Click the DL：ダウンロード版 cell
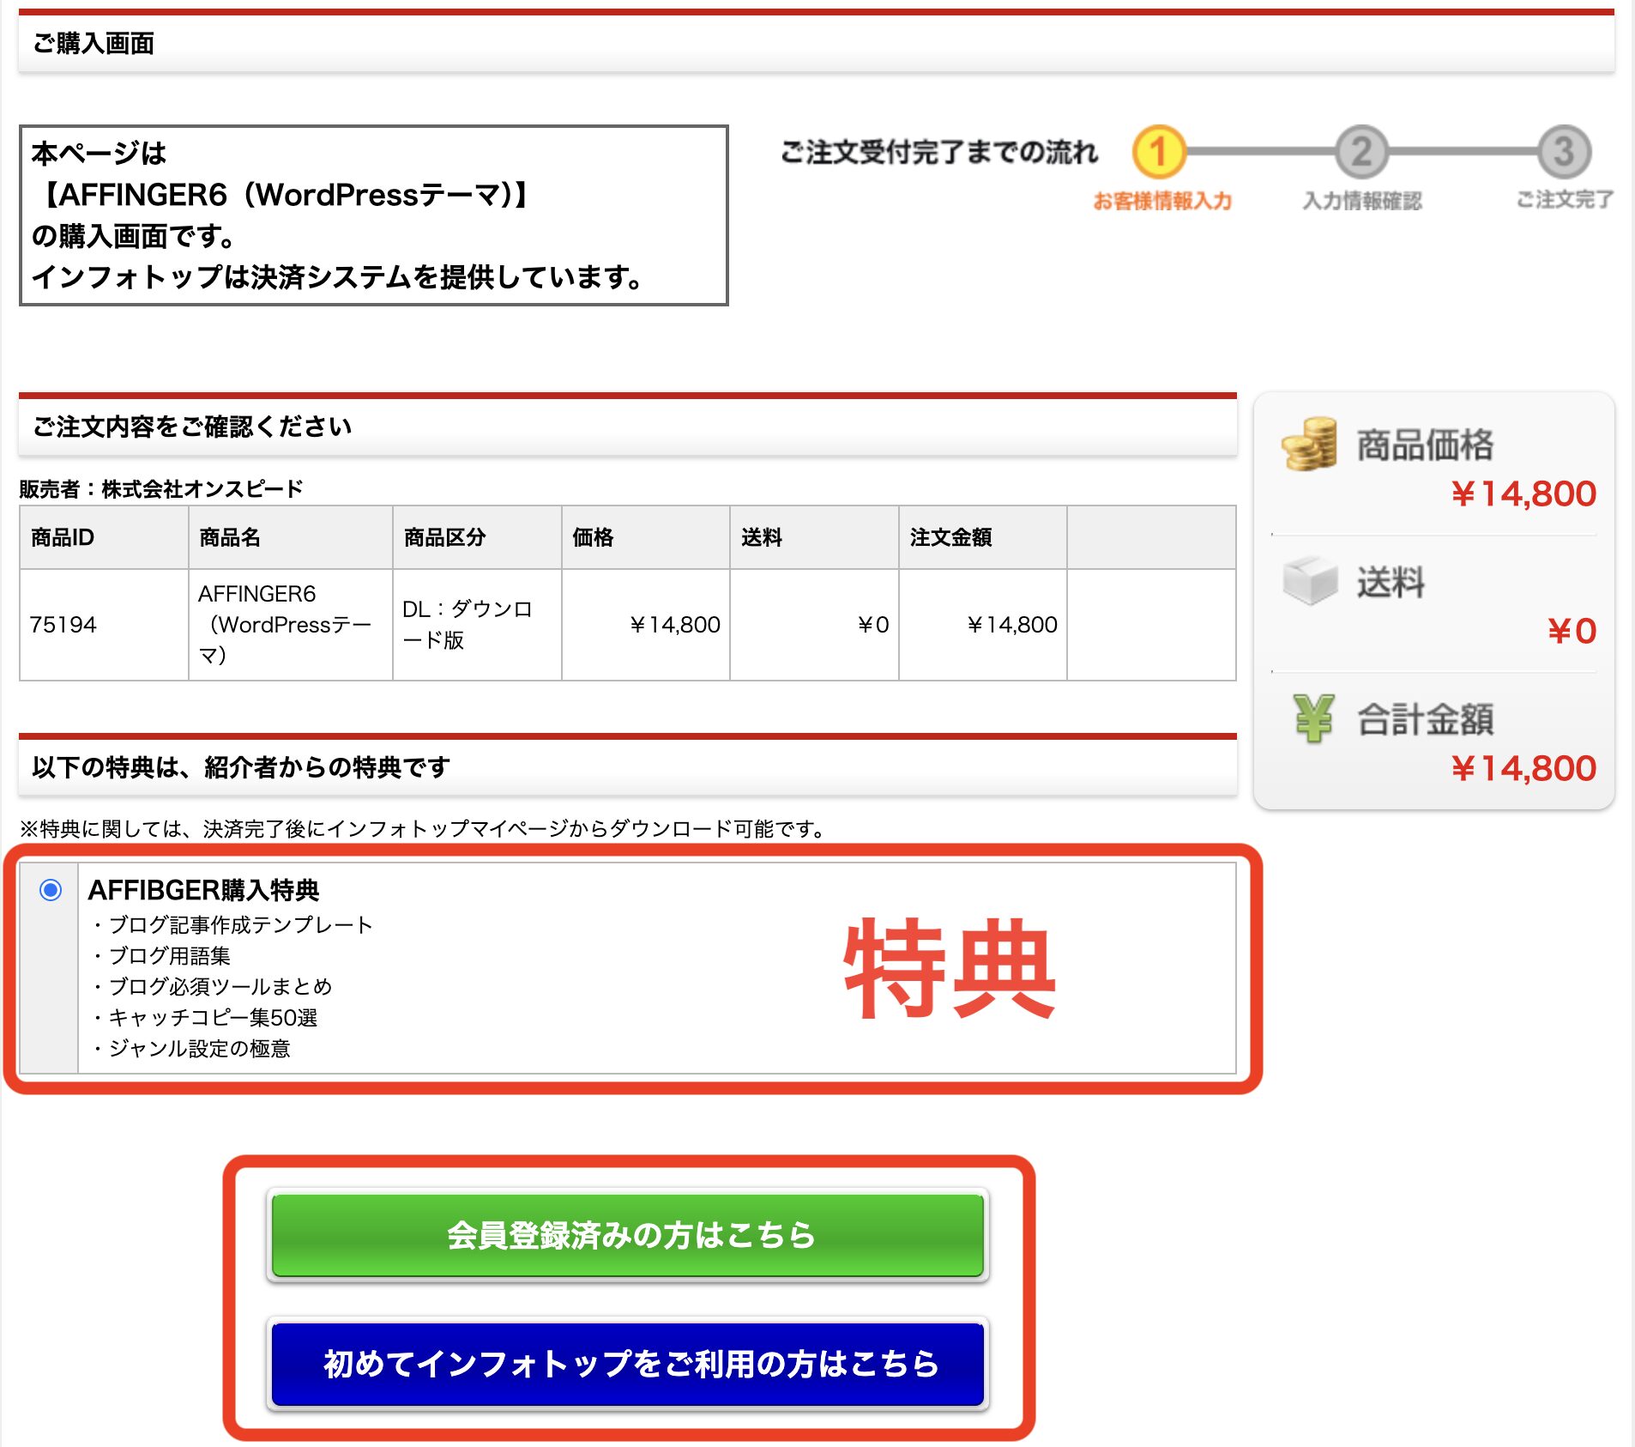This screenshot has width=1635, height=1447. tap(477, 625)
